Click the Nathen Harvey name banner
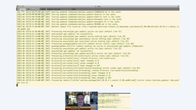 point(80,107)
